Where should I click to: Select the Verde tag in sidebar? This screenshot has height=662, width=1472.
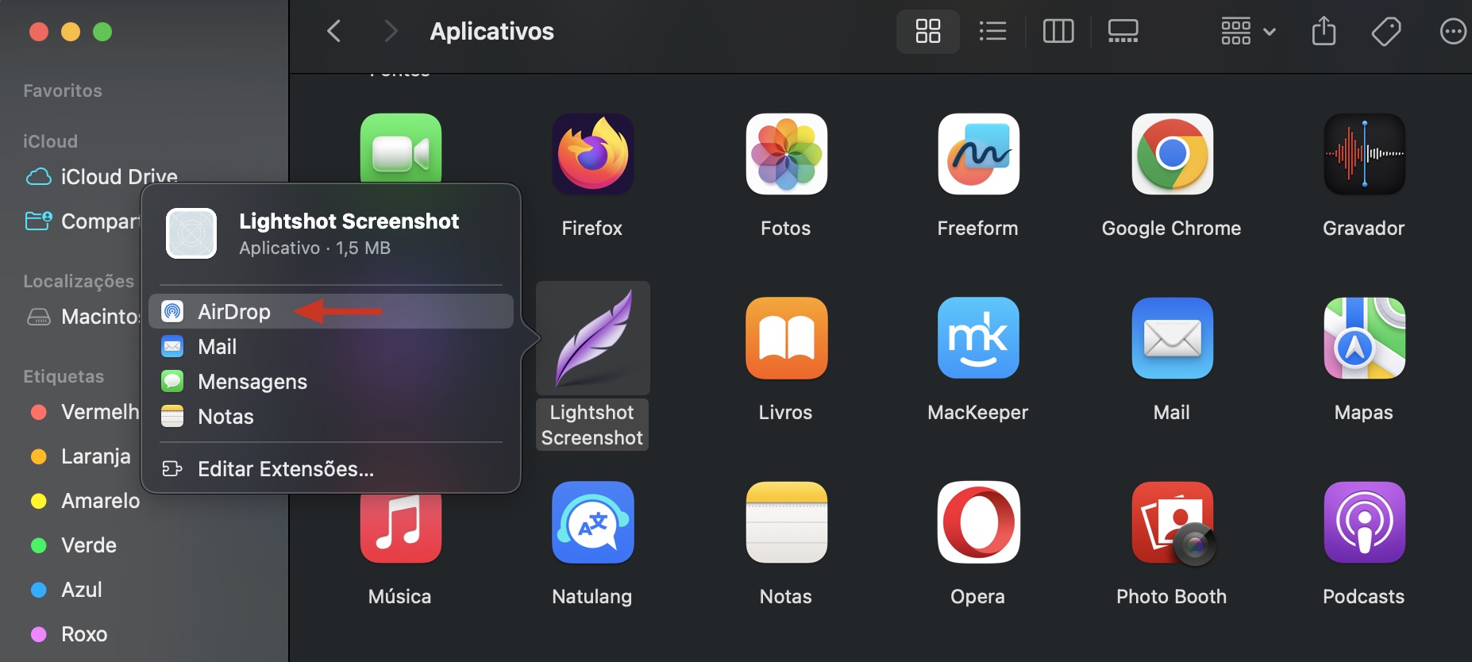tap(73, 545)
